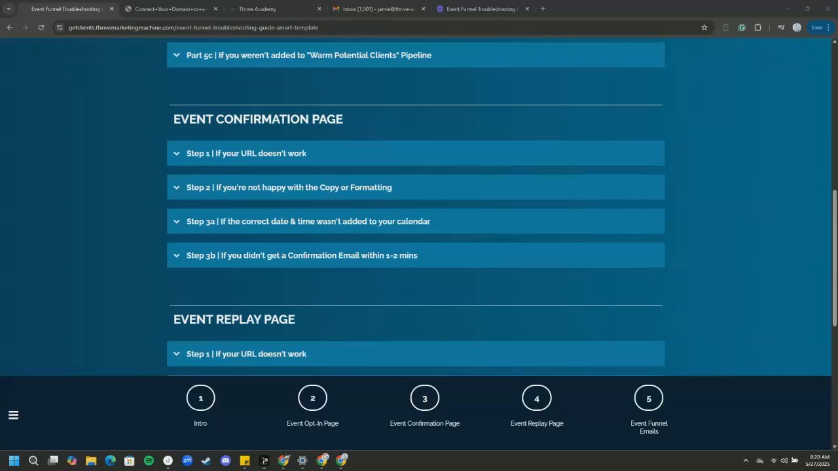Open Discord from the taskbar

(226, 461)
